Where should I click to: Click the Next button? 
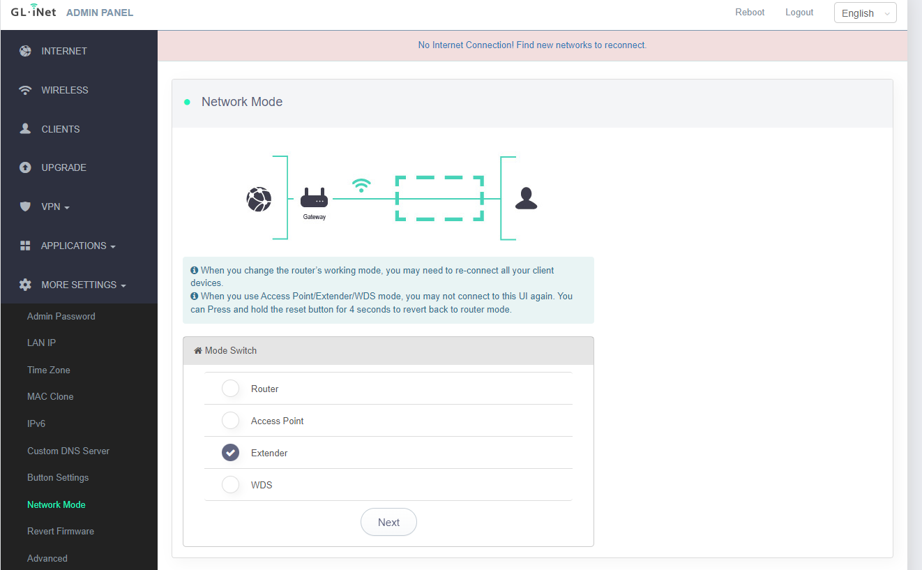388,522
